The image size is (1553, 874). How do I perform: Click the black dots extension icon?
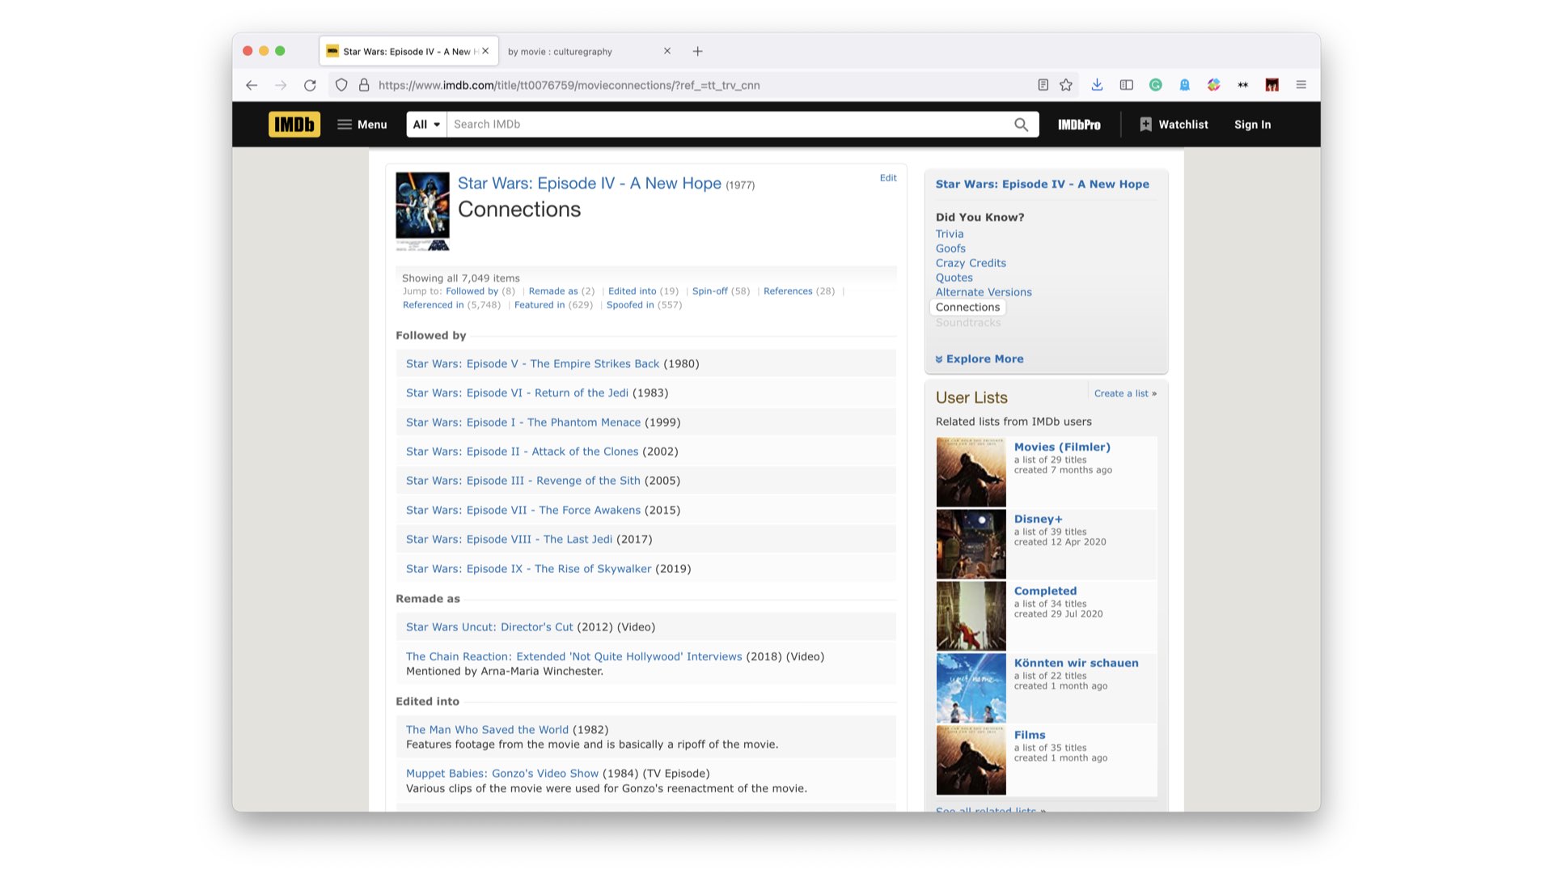1243,85
